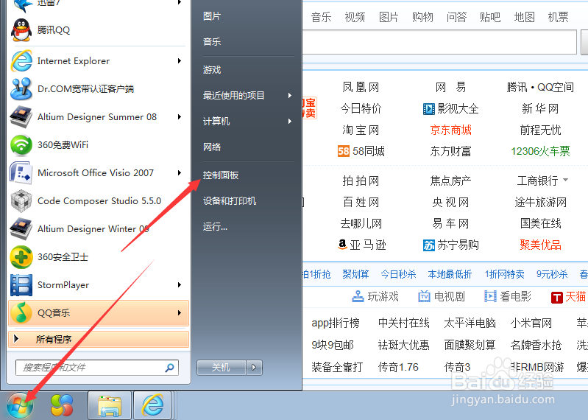Click 苏宁易购 blue logo icon
Screen dimensions: 588x420
pyautogui.click(x=428, y=245)
